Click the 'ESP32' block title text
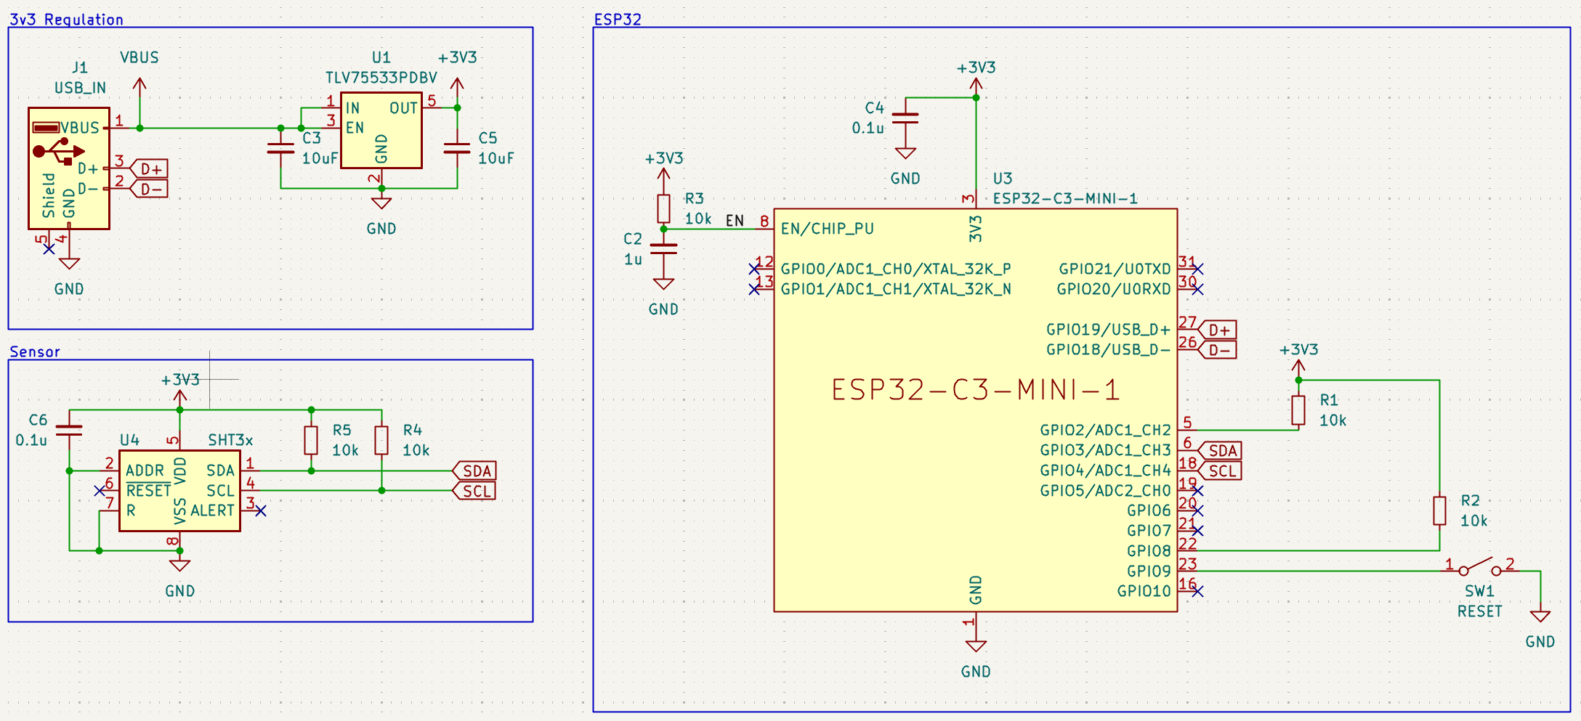 pyautogui.click(x=618, y=20)
